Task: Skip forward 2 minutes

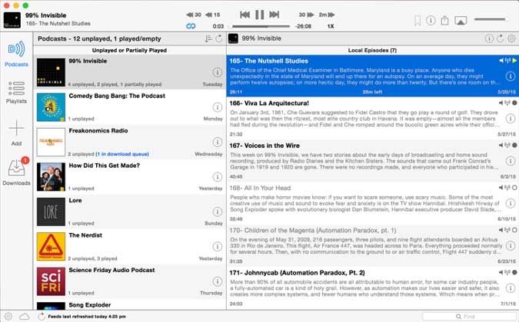Action: pos(327,15)
